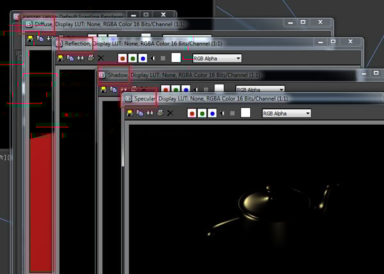Open the white color swatch in Specular window
Viewport: 384px width, 274px height.
(246, 112)
